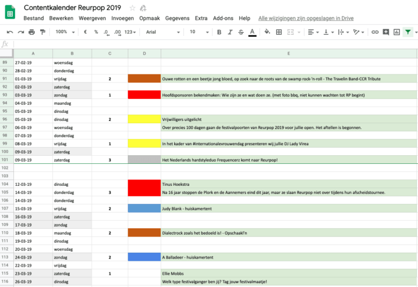Viewport: 418px width, 287px height.
Task: Open the vertical align dropdown
Action: [x=329, y=32]
